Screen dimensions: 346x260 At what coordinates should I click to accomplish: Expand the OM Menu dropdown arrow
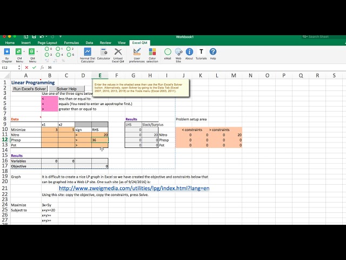pyautogui.click(x=24, y=51)
